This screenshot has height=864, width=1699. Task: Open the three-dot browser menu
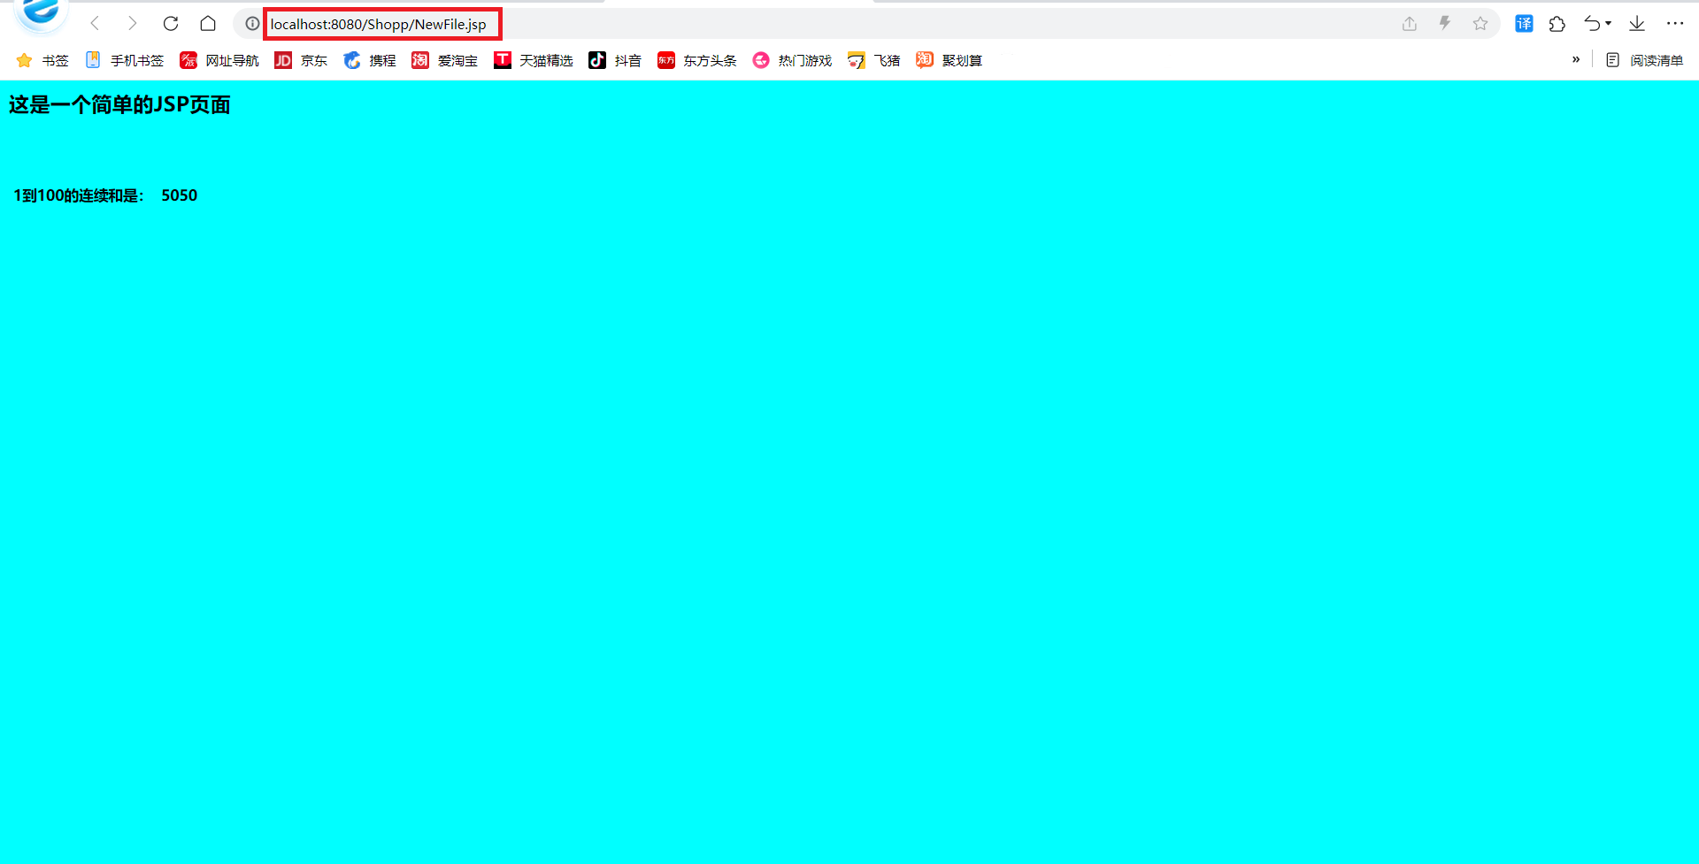[x=1675, y=24]
